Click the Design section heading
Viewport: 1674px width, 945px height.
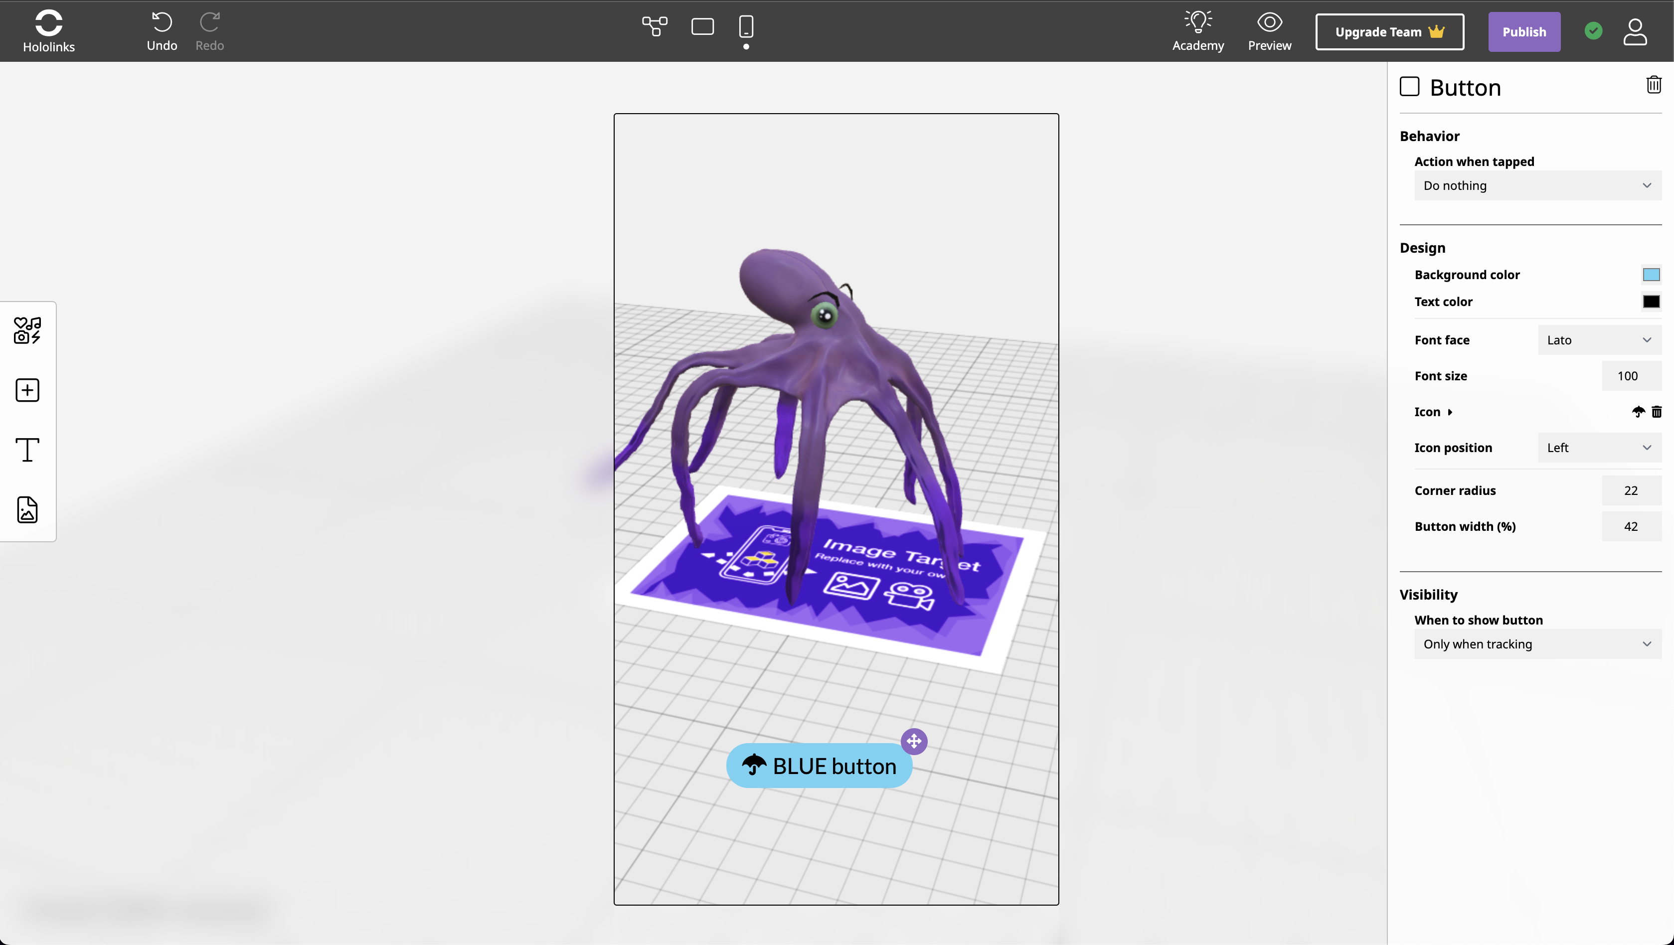click(x=1422, y=248)
